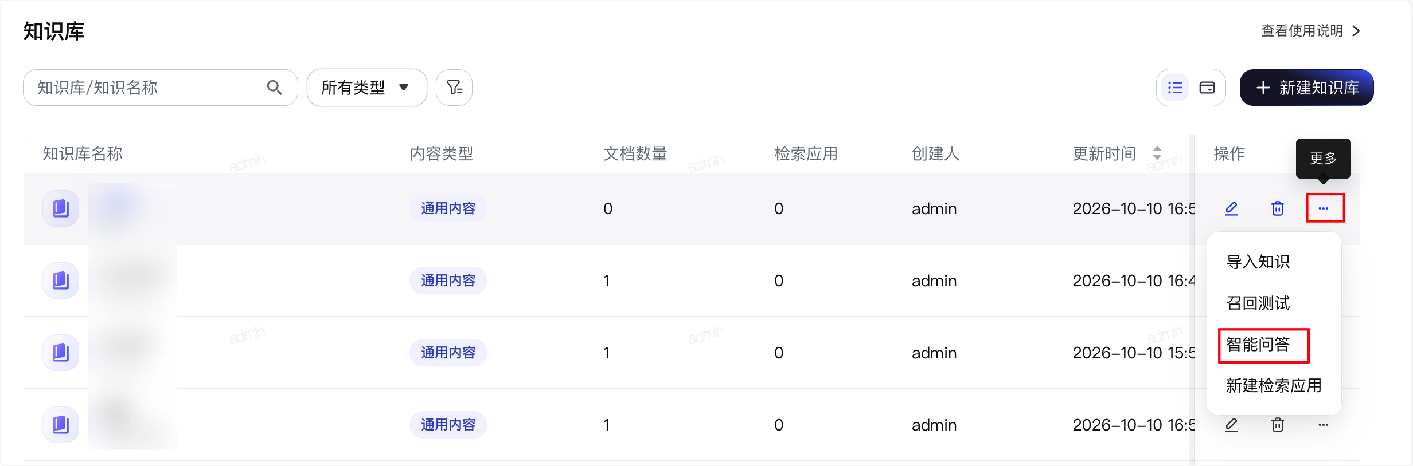Click the 创建人 column header
This screenshot has height=466, width=1413.
936,153
